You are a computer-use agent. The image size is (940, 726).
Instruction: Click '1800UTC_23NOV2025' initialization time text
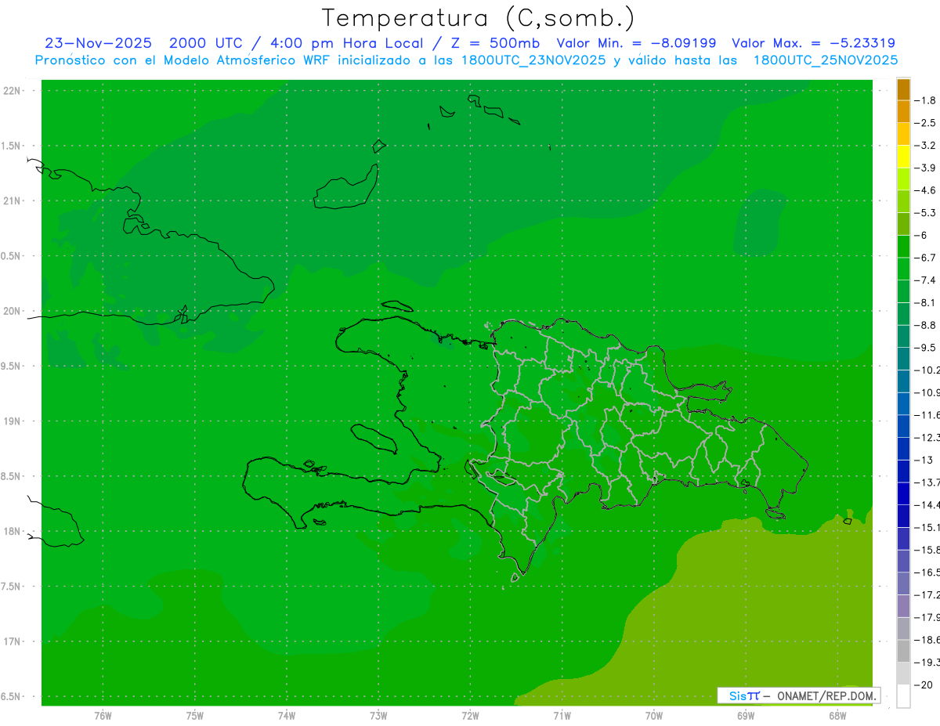pyautogui.click(x=533, y=60)
